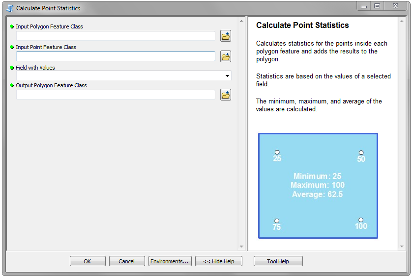
Task: Click the parameter panel scroll-up arrow
Action: 241,21
